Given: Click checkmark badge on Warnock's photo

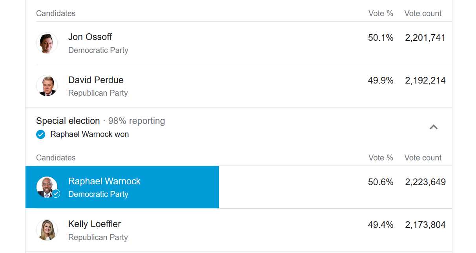Looking at the screenshot, I should tap(56, 193).
